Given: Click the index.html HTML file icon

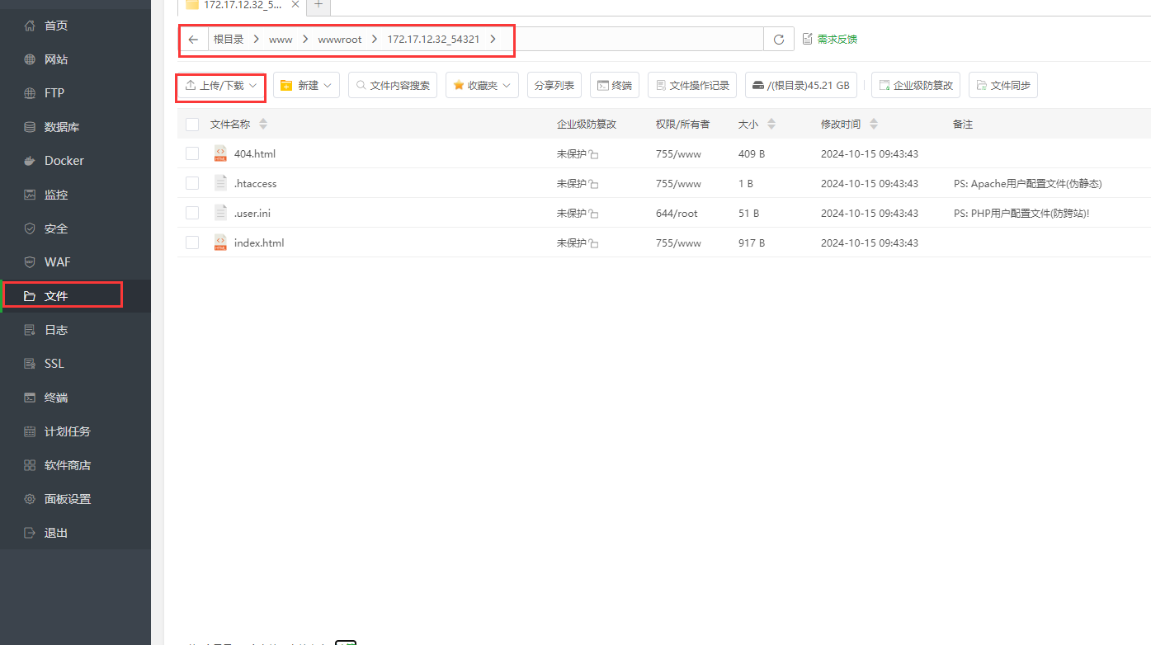Looking at the screenshot, I should click(220, 242).
